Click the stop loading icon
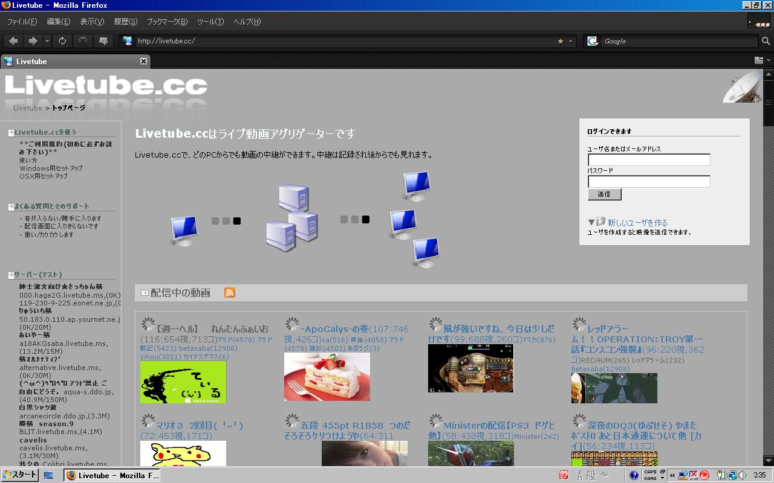774x483 pixels. pos(83,41)
